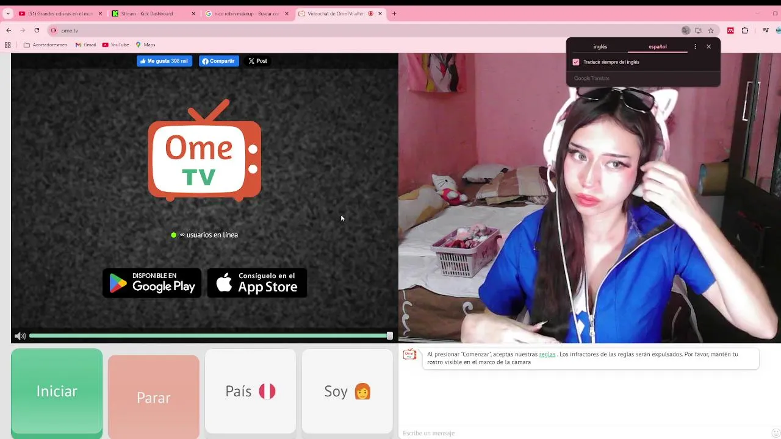Click the OmeTV avatar beside rules message
Viewport: 781px width, 439px height.
(409, 354)
